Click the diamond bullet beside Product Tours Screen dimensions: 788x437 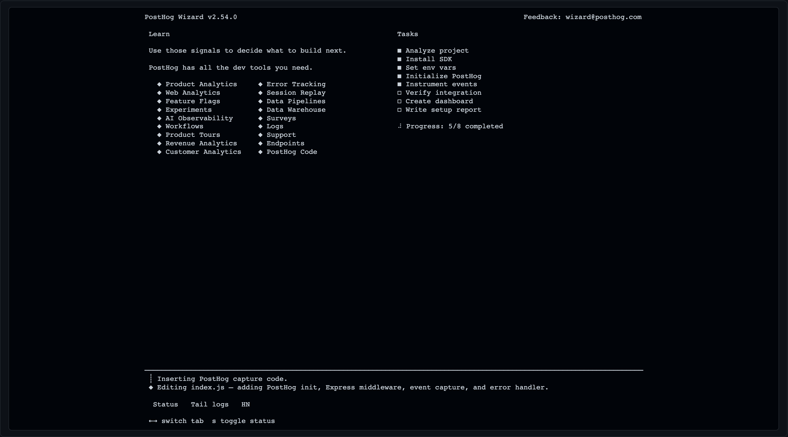tap(159, 135)
